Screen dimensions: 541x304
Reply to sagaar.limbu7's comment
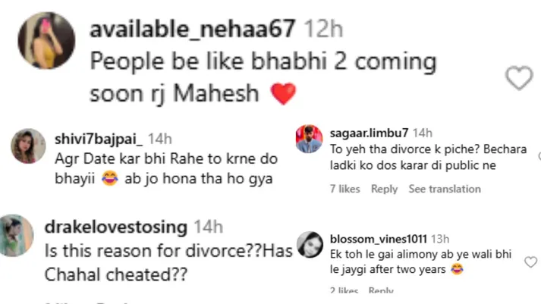384,189
